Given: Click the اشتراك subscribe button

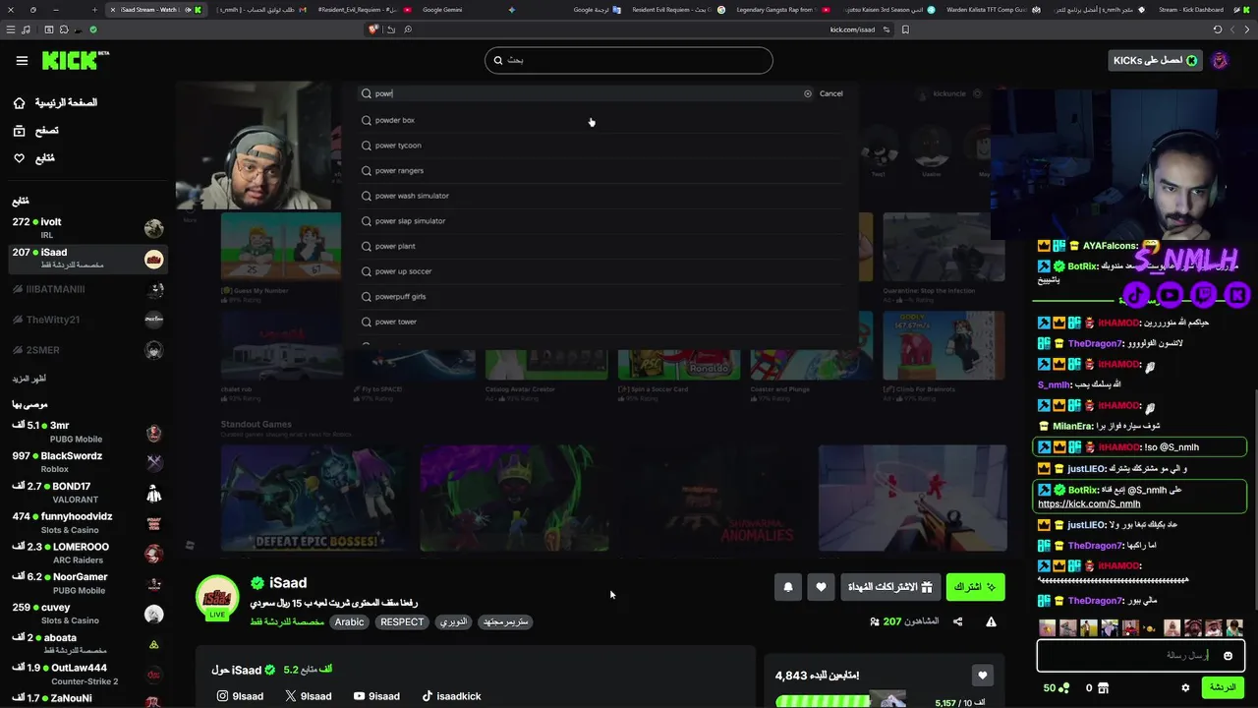Looking at the screenshot, I should (975, 587).
